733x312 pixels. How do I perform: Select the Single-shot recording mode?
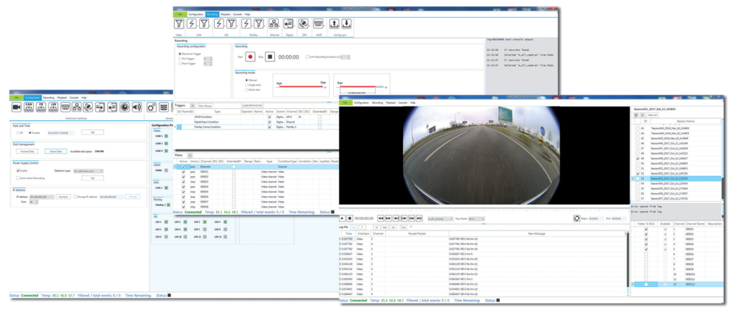point(246,84)
